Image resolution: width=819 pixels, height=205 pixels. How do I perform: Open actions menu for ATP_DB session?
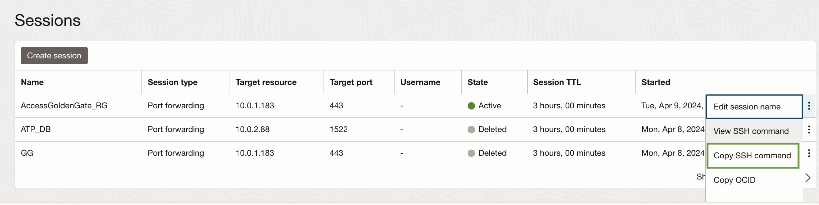click(x=809, y=129)
